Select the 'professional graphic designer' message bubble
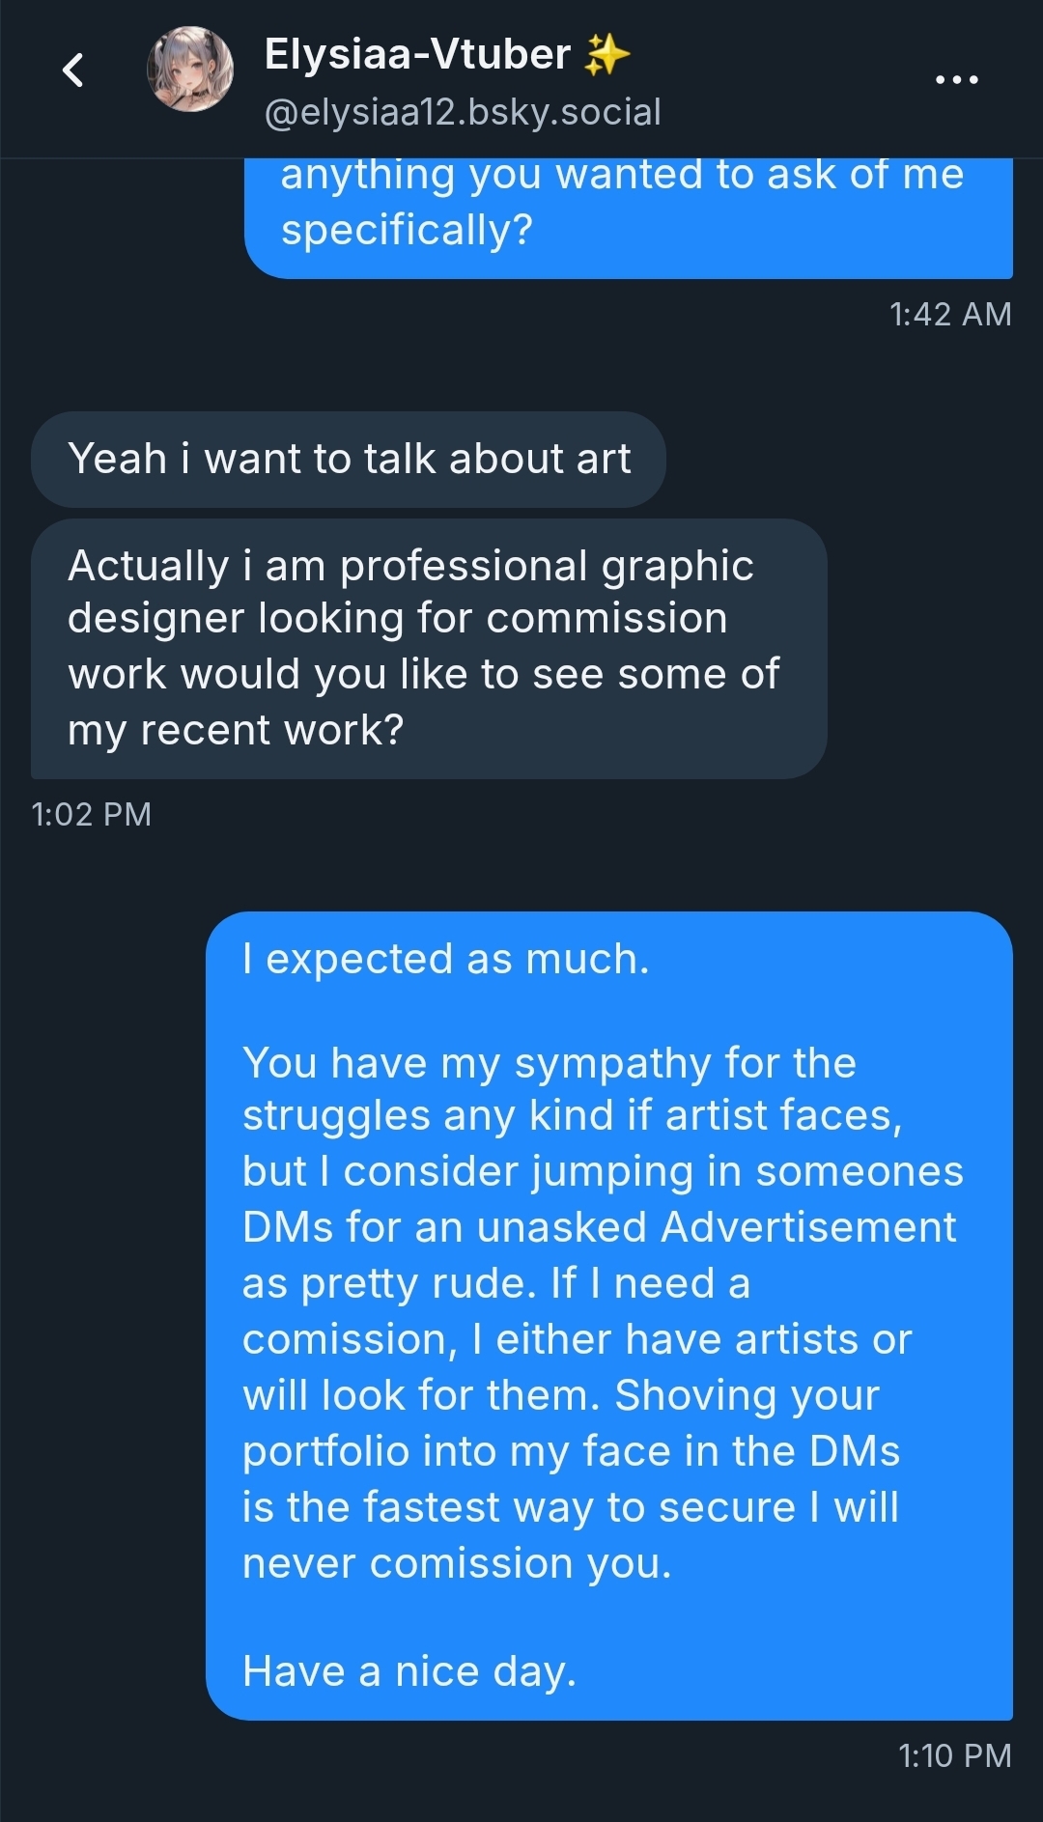 click(428, 648)
